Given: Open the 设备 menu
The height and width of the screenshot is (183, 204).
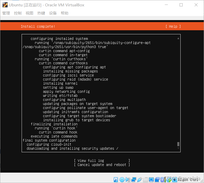Looking at the screenshot, I should [53, 13].
